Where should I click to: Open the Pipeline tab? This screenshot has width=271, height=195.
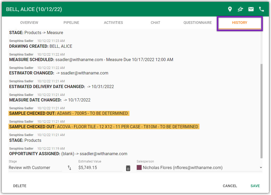tap(71, 23)
